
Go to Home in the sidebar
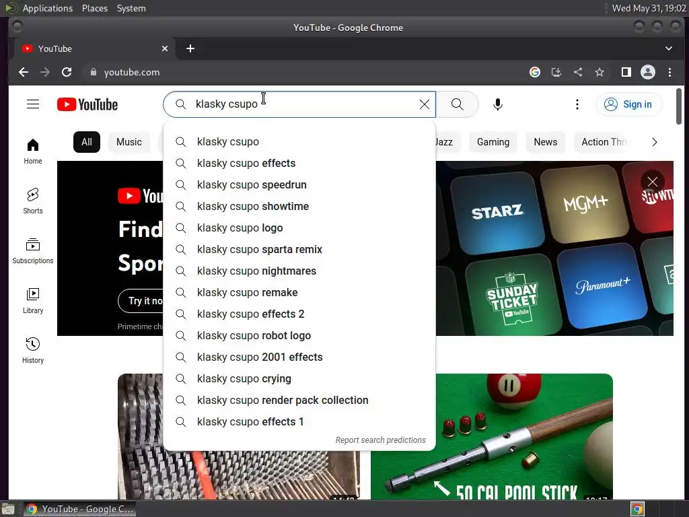33,151
